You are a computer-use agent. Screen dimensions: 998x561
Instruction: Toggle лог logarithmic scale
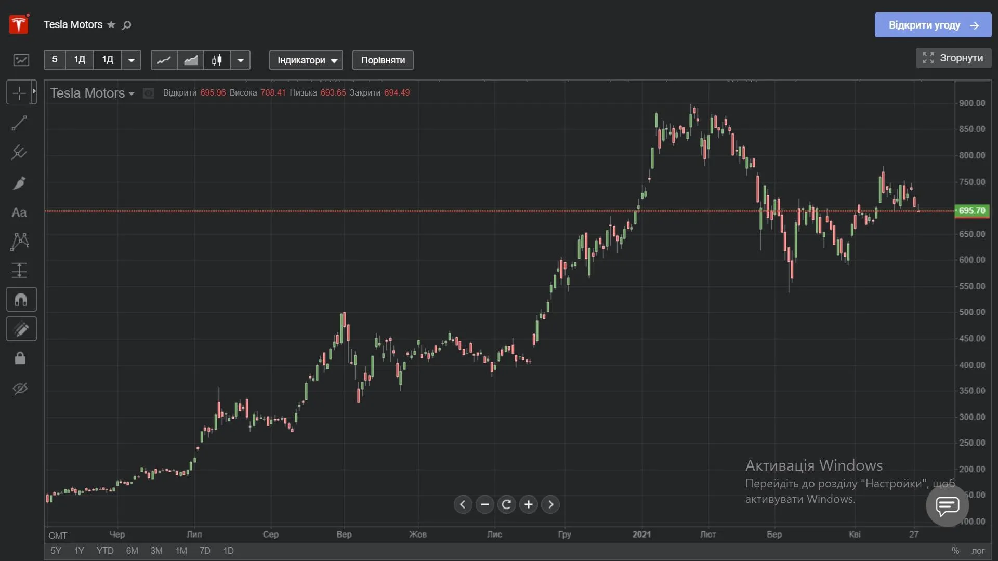978,551
